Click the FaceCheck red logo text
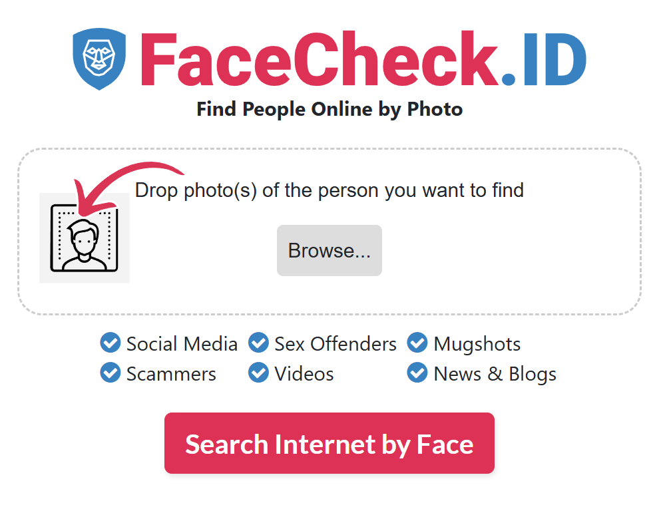This screenshot has height=509, width=667. click(x=320, y=59)
